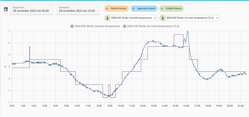Remove the Outside temperature entity chip

pyautogui.click(x=155, y=18)
